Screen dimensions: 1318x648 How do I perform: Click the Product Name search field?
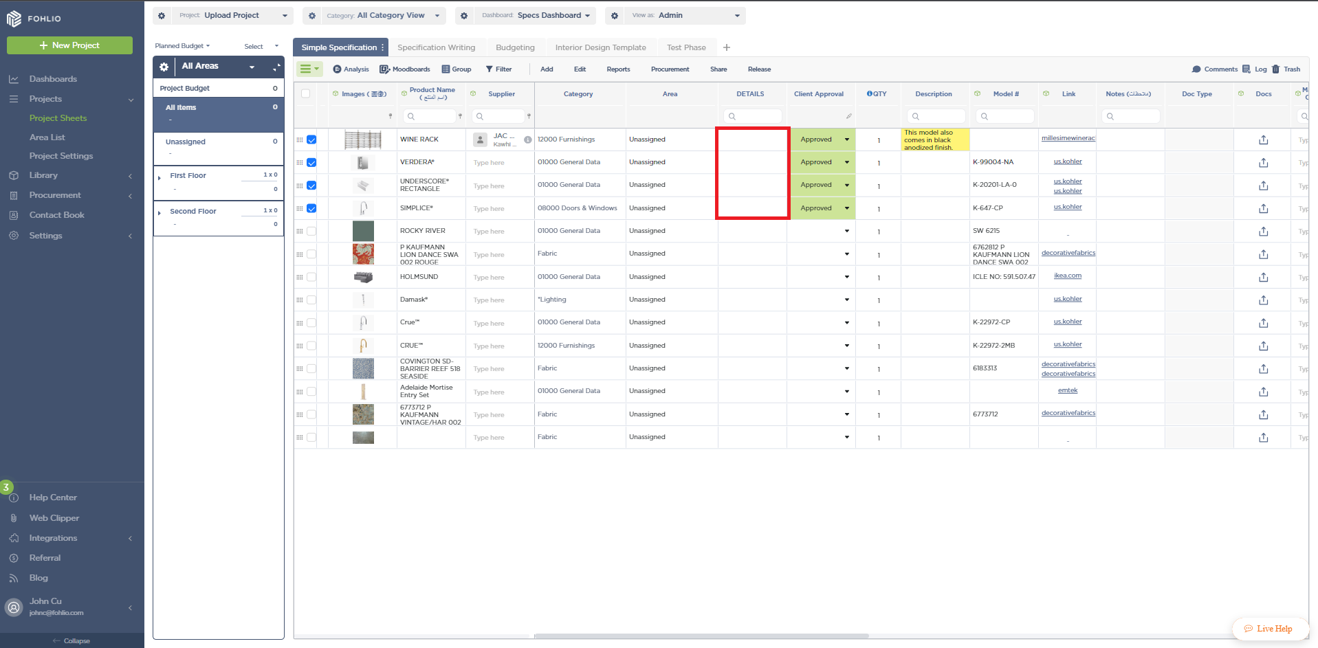tap(430, 117)
